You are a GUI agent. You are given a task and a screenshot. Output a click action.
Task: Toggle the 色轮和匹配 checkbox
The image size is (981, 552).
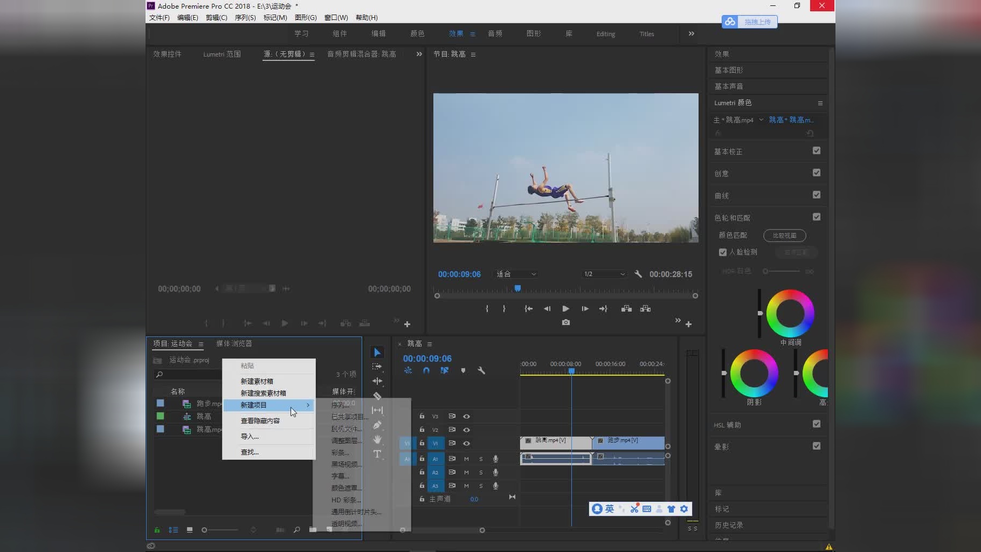817,217
